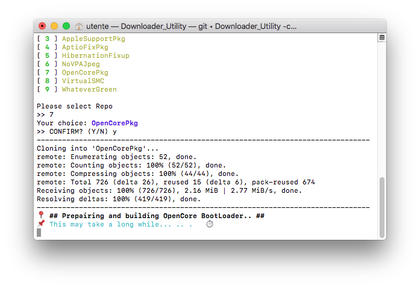Click the terminal cursor block

click(39, 233)
